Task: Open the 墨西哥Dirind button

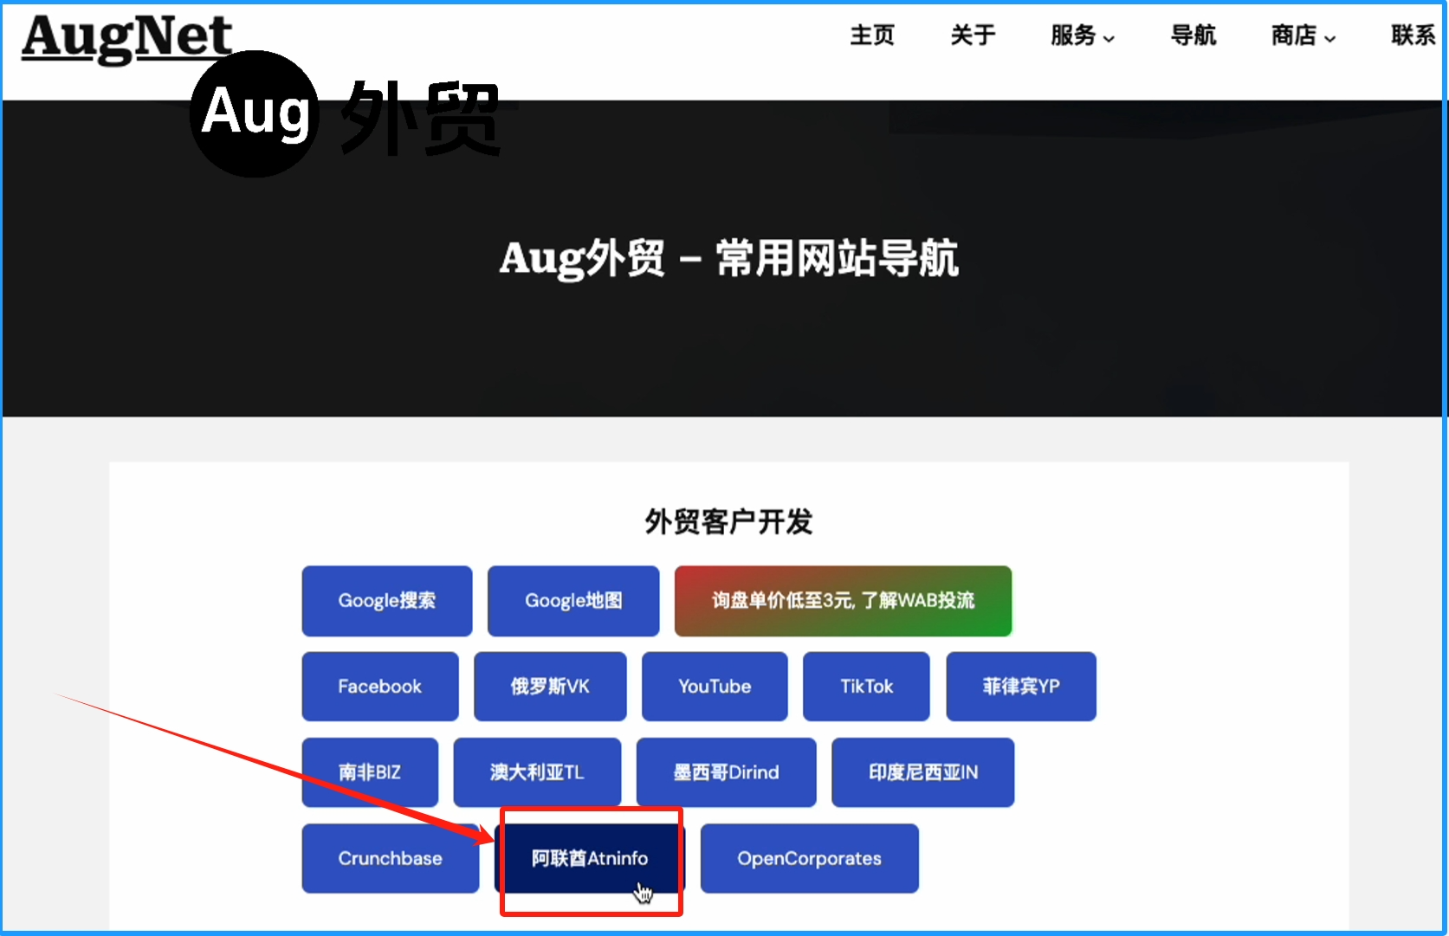Action: (x=726, y=772)
